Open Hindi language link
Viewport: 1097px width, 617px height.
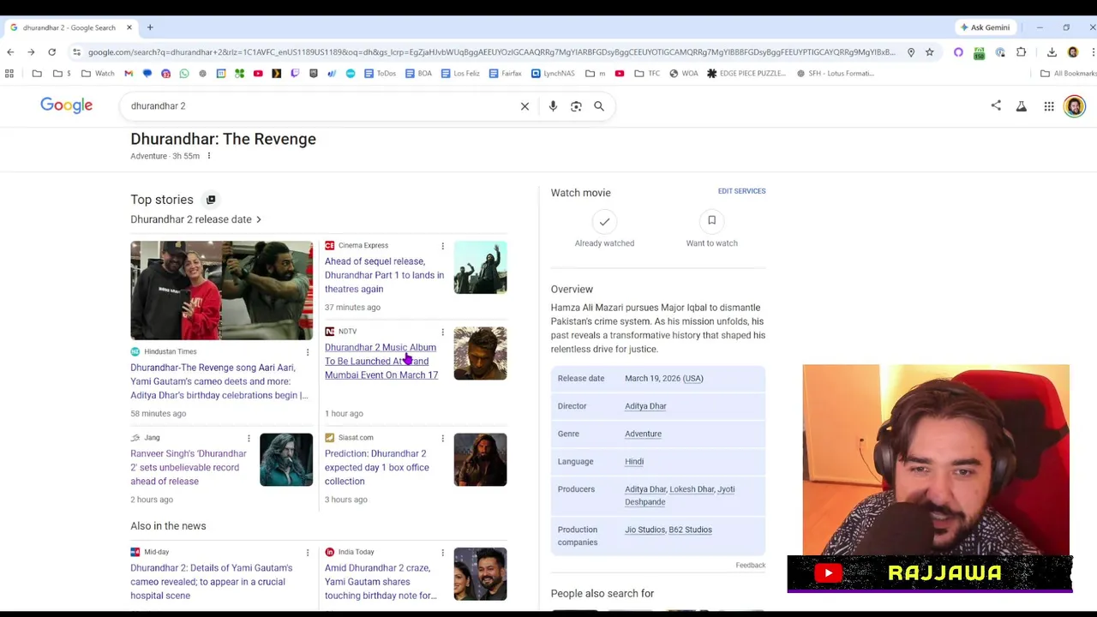(x=634, y=462)
